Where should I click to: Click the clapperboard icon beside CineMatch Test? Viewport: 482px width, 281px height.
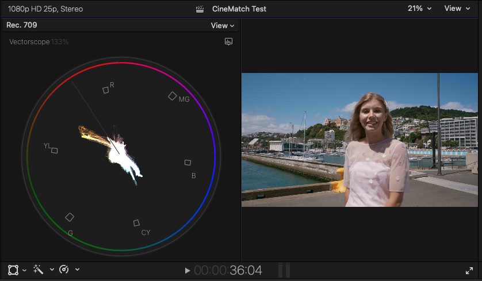point(200,9)
